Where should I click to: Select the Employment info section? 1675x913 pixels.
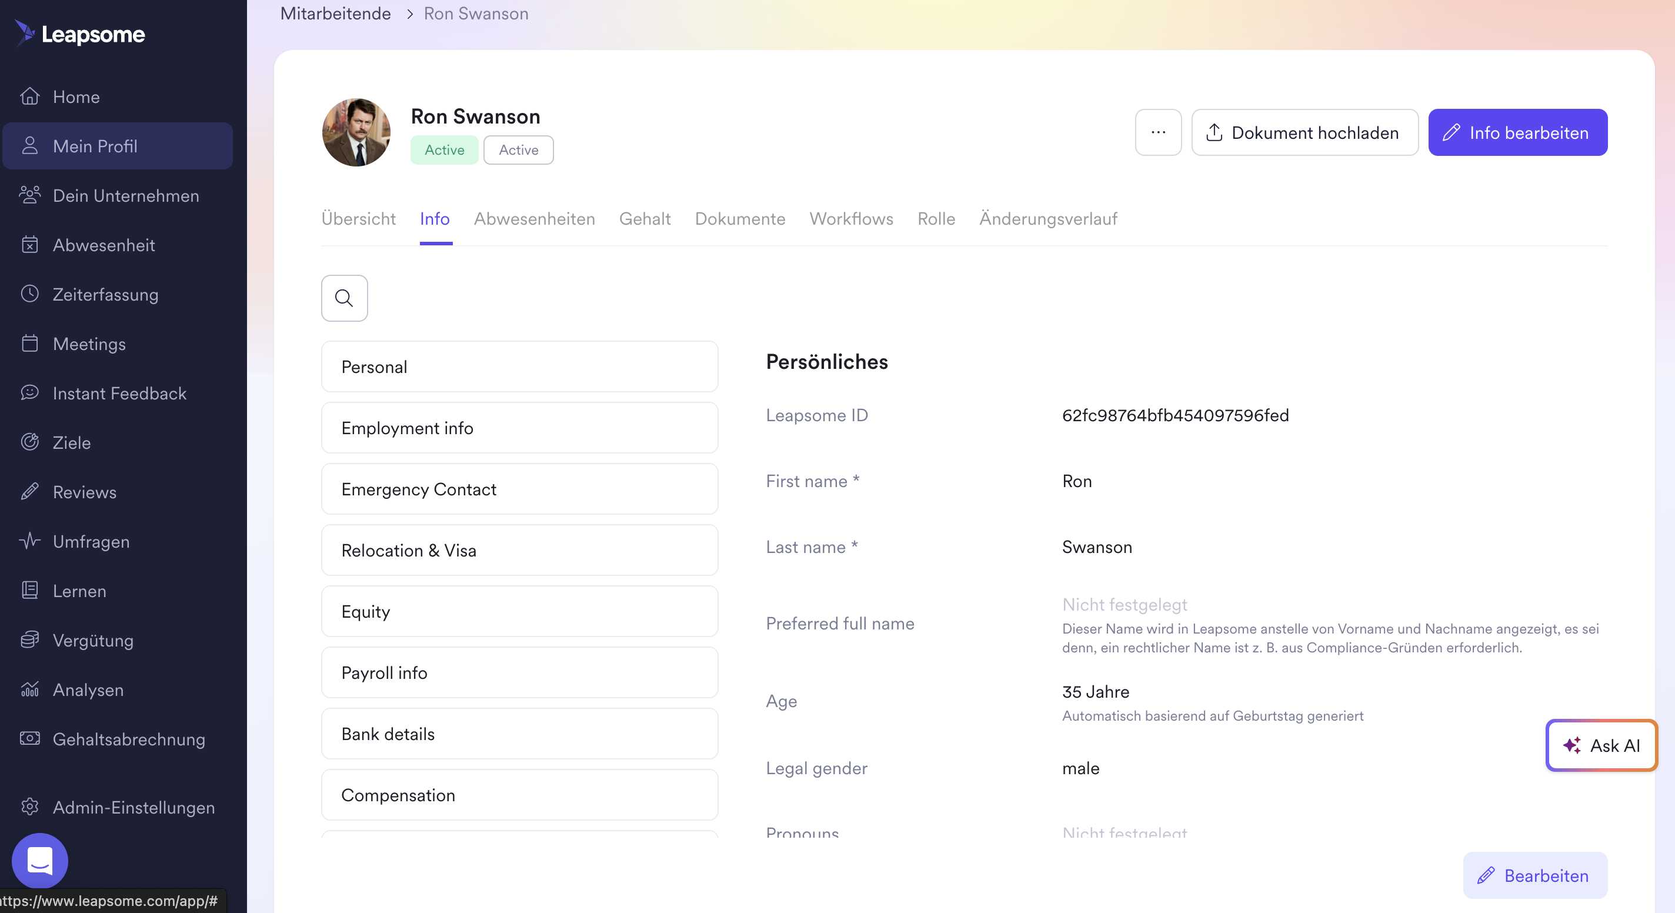click(x=519, y=428)
